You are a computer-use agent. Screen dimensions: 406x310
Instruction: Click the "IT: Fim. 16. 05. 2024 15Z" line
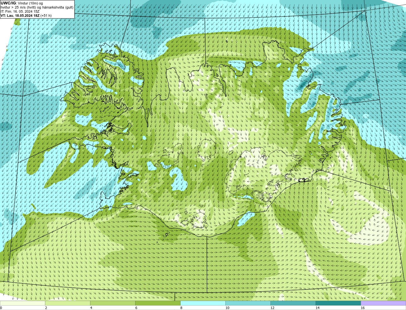pos(20,11)
